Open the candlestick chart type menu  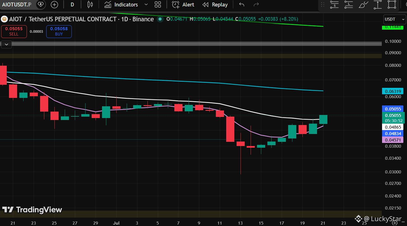tap(90, 4)
